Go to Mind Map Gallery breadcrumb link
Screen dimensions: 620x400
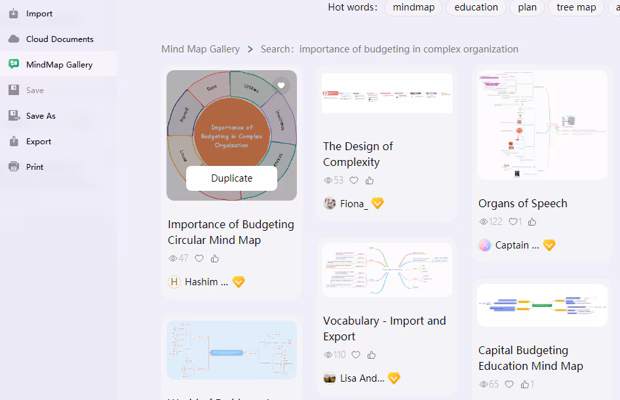pos(201,49)
